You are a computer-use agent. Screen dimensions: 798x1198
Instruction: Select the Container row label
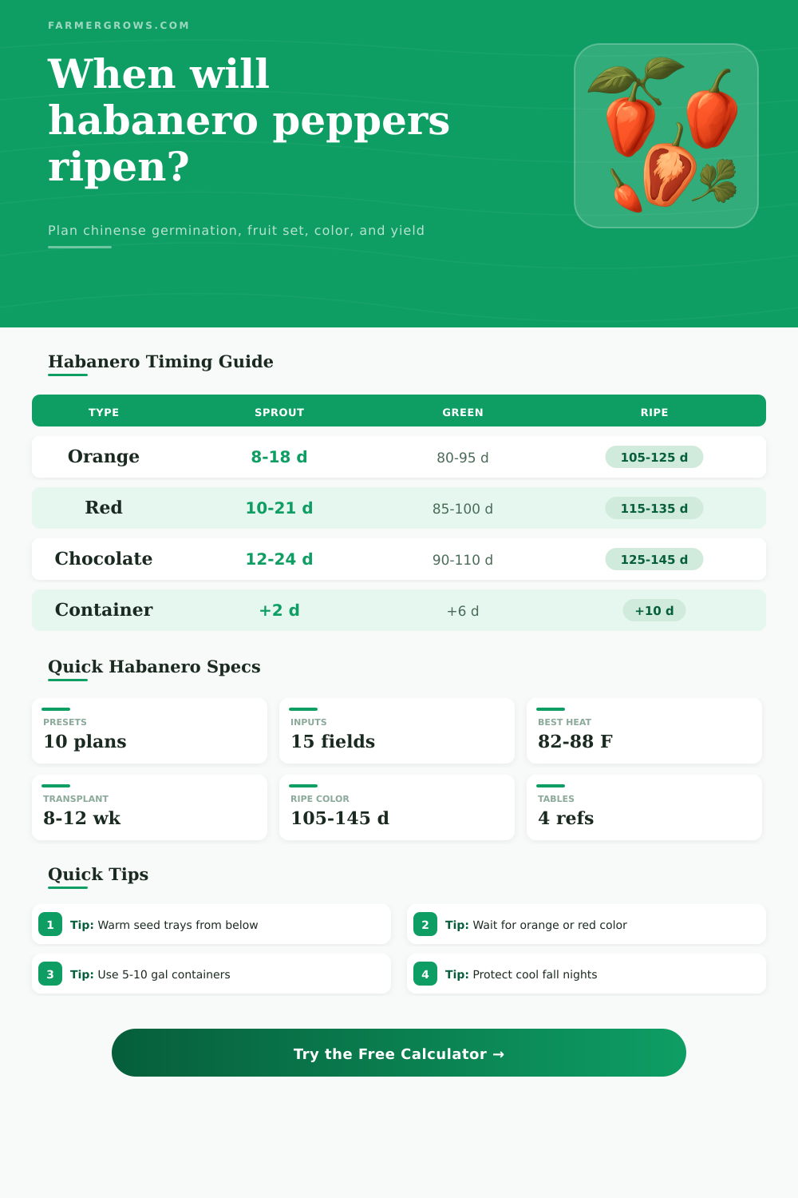pyautogui.click(x=104, y=609)
